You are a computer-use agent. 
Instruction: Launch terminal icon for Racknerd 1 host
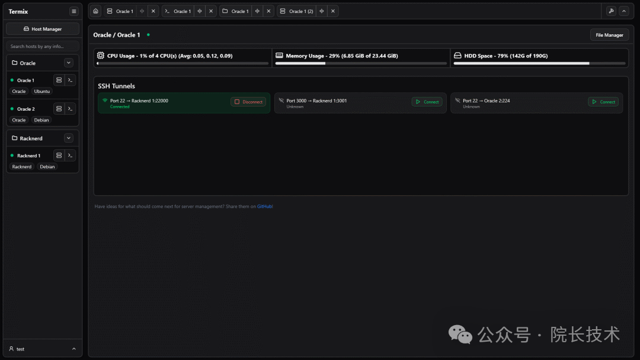[70, 155]
